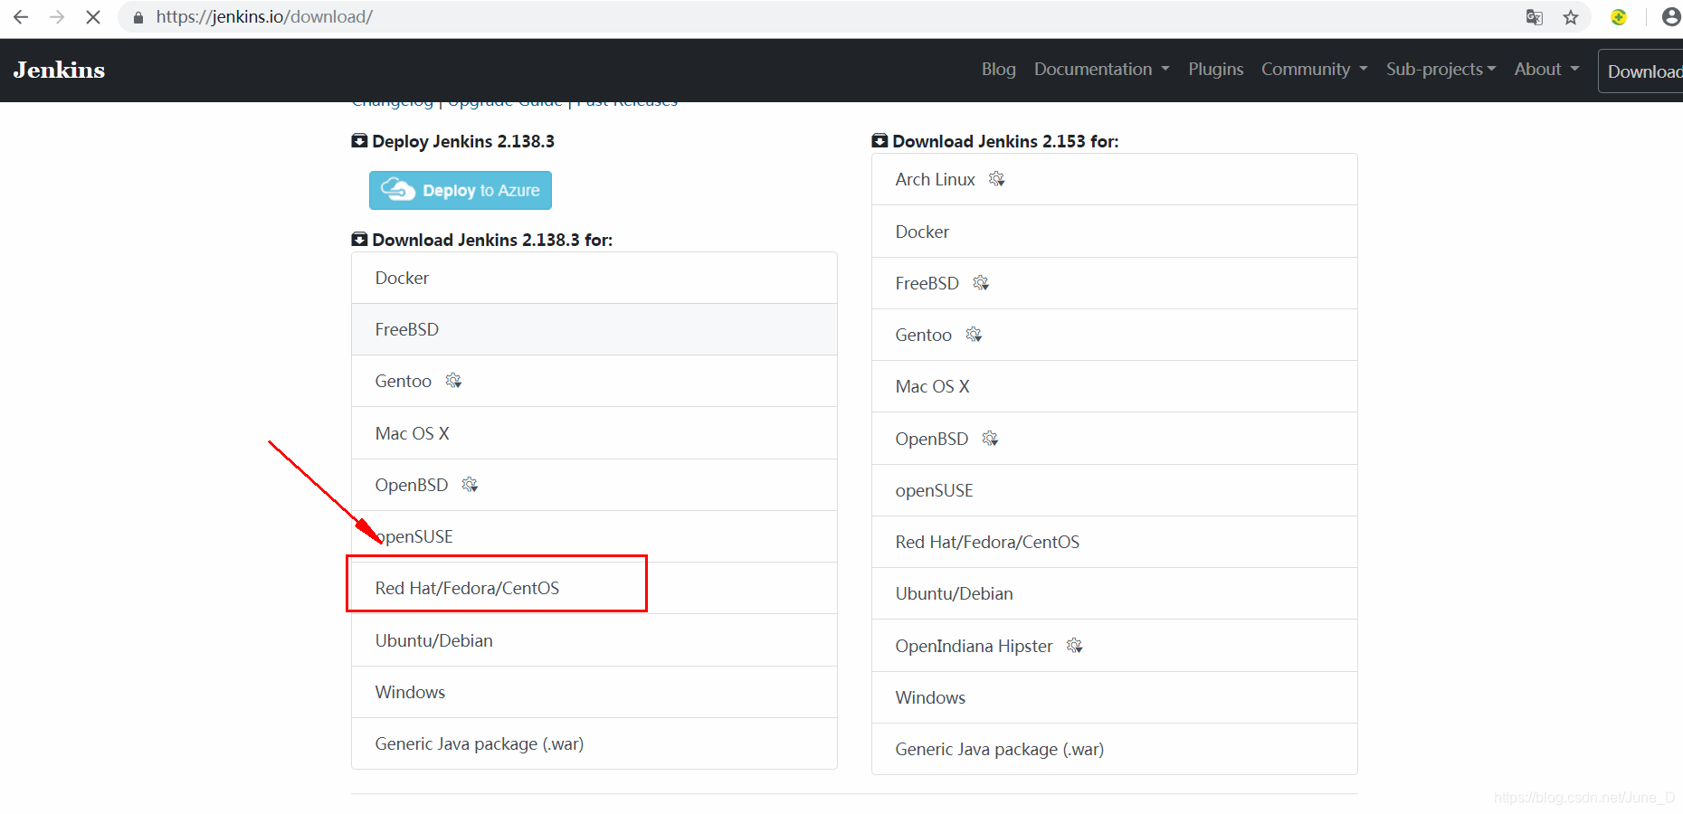
Task: Click gear icon next to weekly Gentoo
Action: pos(974,335)
